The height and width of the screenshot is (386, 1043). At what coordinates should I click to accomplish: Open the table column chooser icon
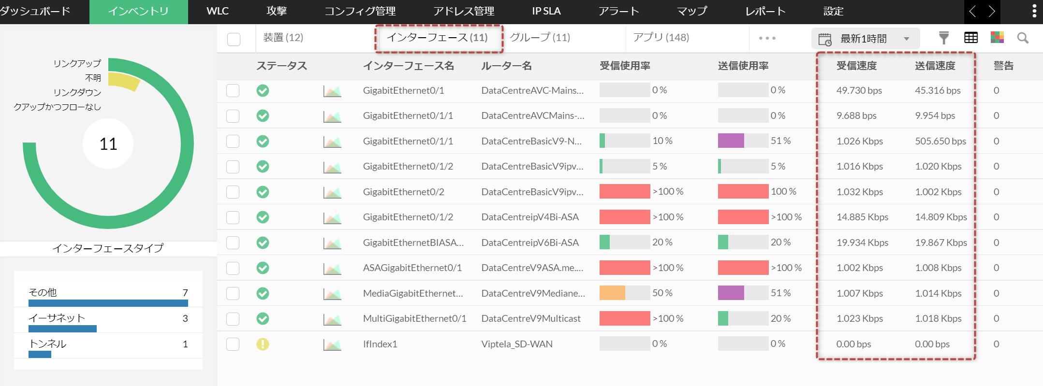(970, 38)
